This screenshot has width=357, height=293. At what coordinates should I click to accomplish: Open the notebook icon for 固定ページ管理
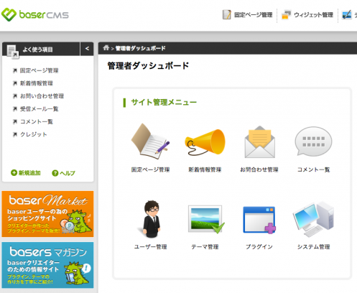(x=150, y=141)
